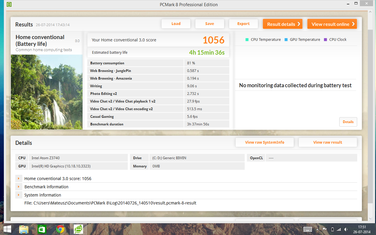Click the CPU Clock legend swatch
Image resolution: width=376 pixels, height=235 pixels.
[325, 40]
